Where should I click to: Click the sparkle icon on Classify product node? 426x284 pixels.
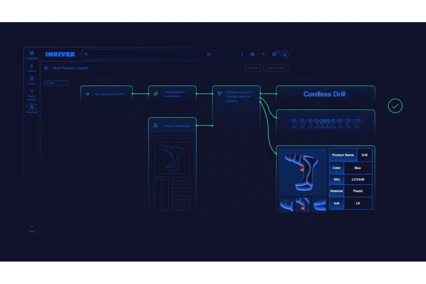click(x=155, y=94)
